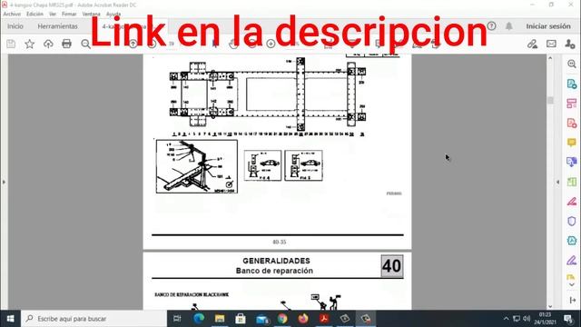
Task: Click the Save file icon
Action: click(x=11, y=44)
